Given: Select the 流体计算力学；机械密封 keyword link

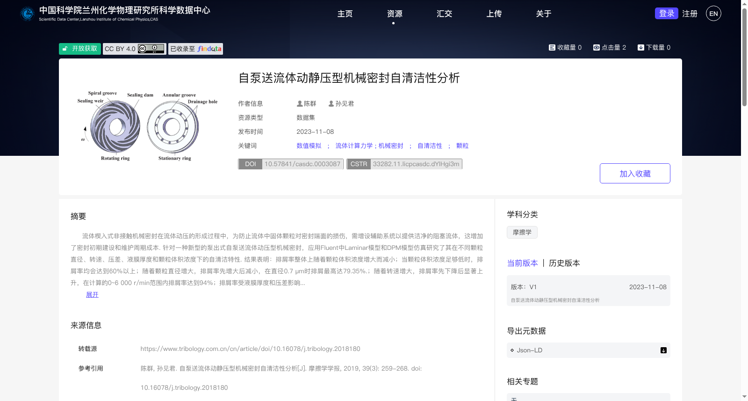Looking at the screenshot, I should [x=369, y=146].
